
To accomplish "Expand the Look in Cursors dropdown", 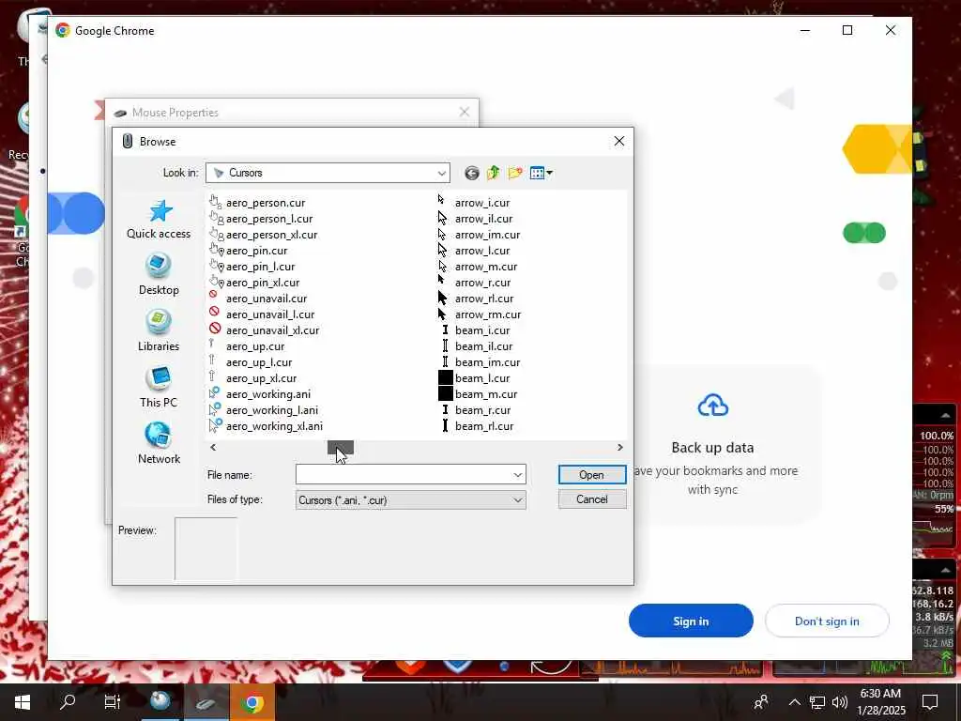I will click(441, 173).
